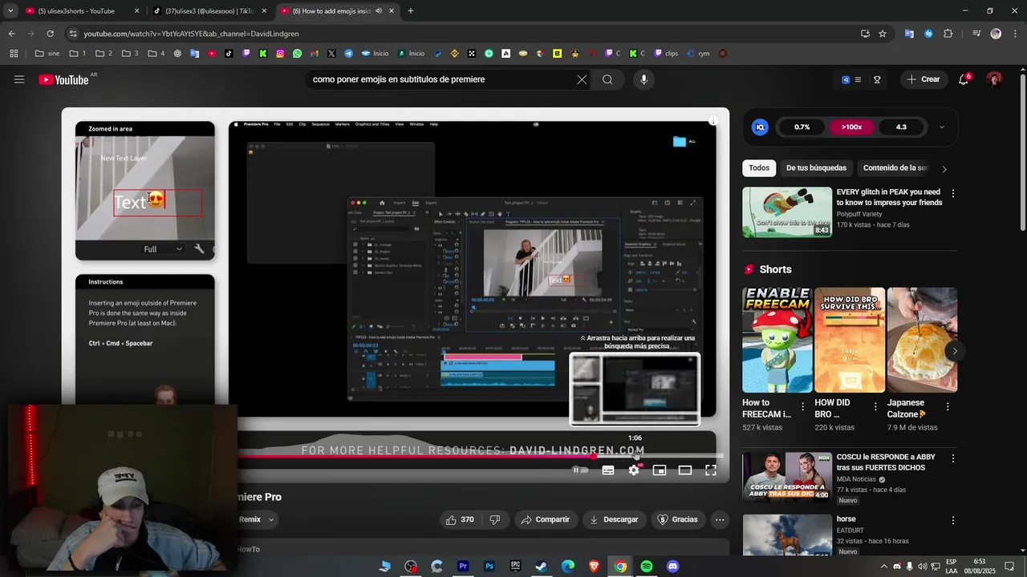Open the clips bookmark

pyautogui.click(x=666, y=54)
